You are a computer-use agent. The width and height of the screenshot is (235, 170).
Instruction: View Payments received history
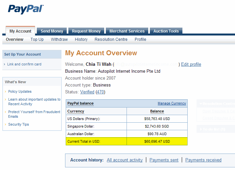tap(203, 160)
